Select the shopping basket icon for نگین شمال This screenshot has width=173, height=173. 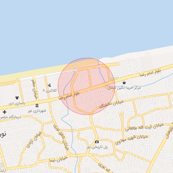click(124, 82)
